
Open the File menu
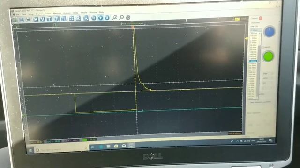[18, 14]
